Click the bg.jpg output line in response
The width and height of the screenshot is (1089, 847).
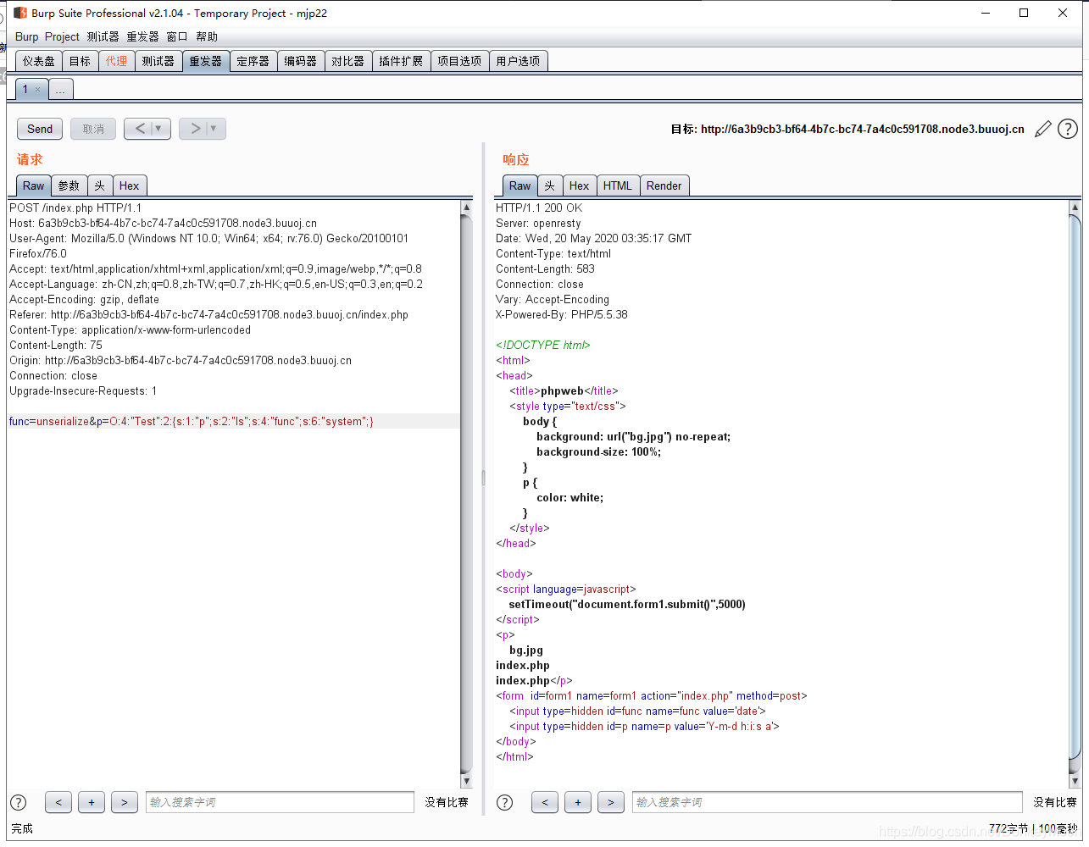click(526, 650)
